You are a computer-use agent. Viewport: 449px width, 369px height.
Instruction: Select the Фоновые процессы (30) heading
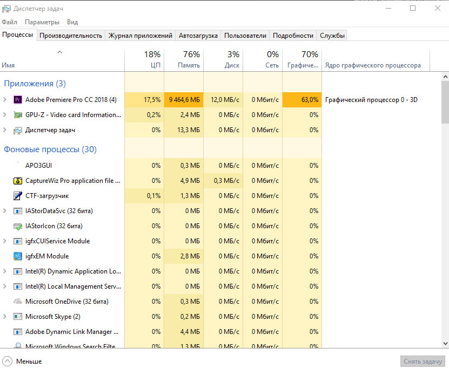(50, 149)
